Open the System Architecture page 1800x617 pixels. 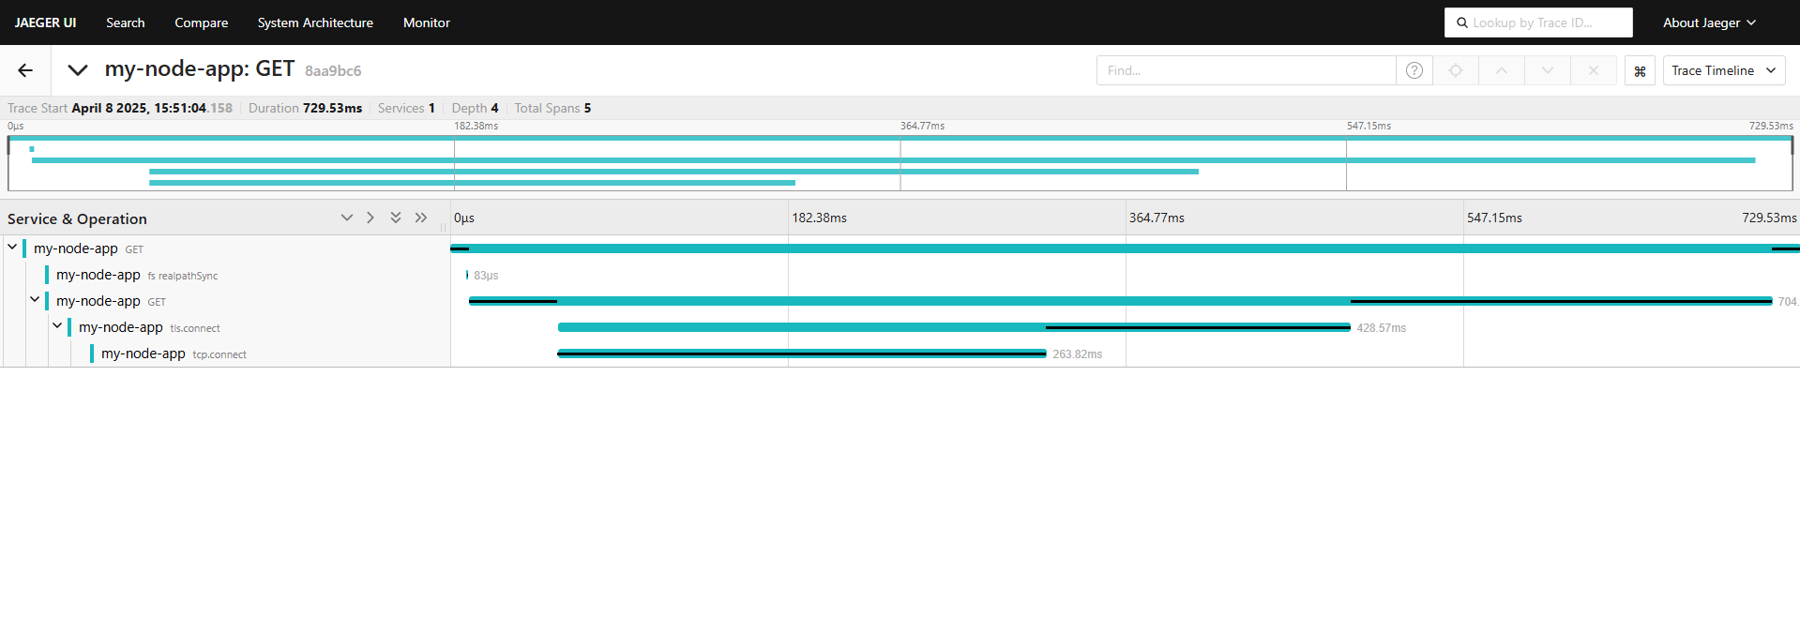tap(315, 23)
